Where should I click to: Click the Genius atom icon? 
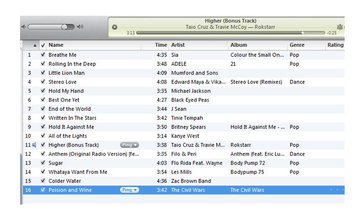click(340, 27)
